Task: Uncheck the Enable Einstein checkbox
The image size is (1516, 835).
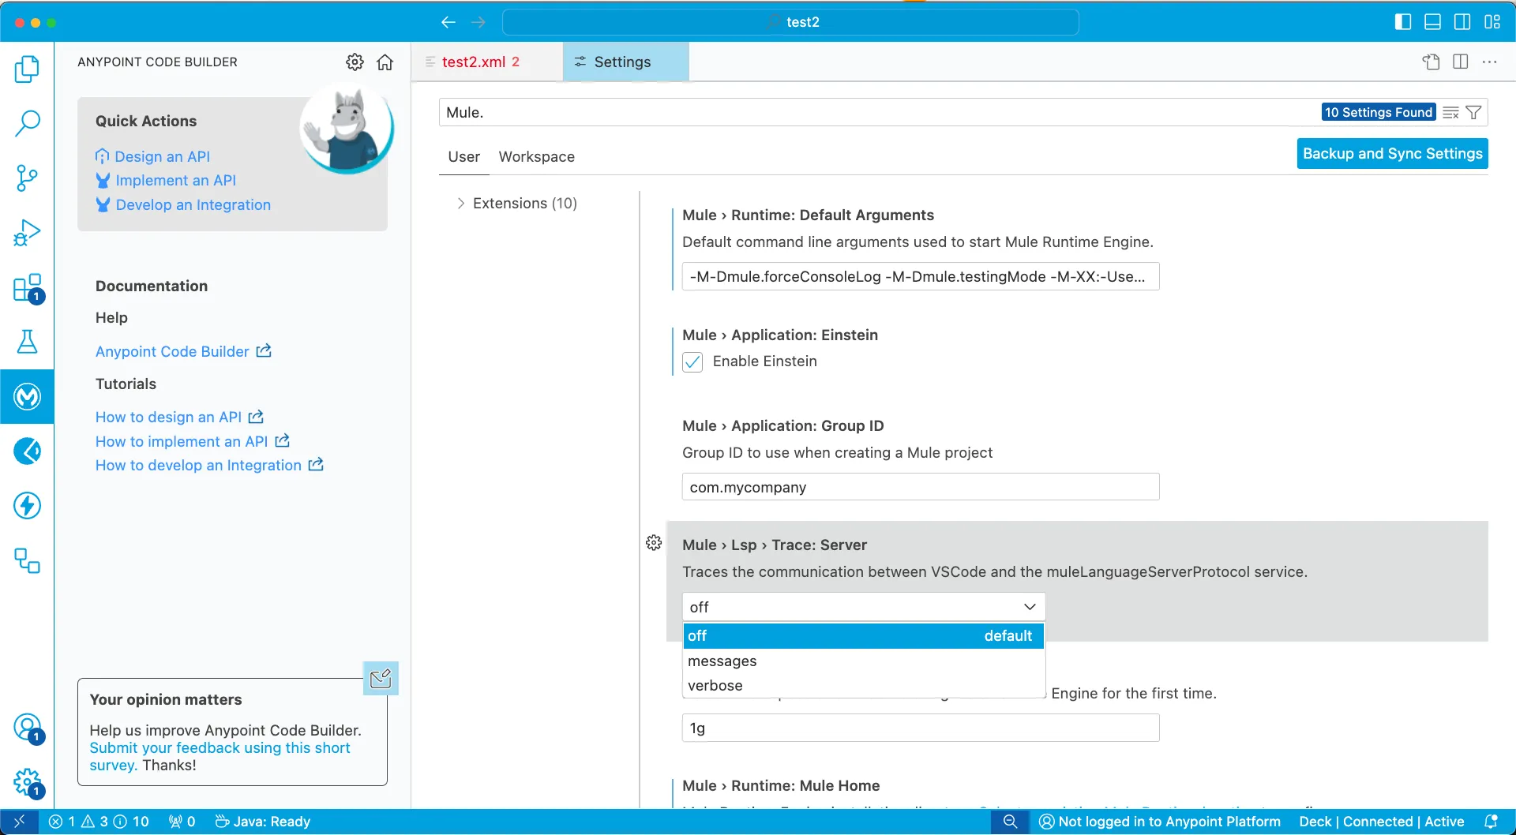Action: pyautogui.click(x=692, y=362)
